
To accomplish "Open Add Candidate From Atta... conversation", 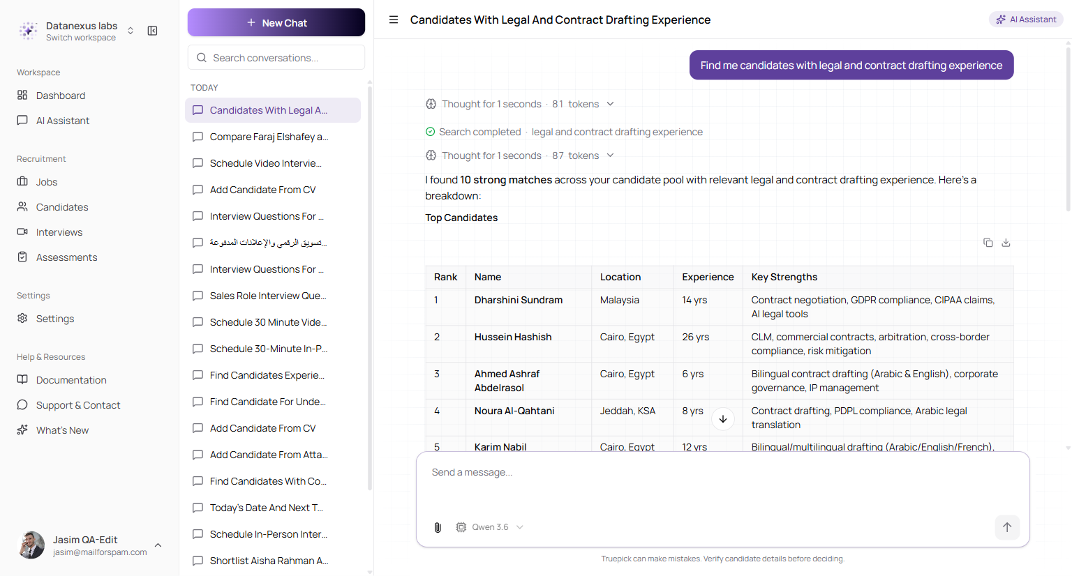I will click(273, 455).
